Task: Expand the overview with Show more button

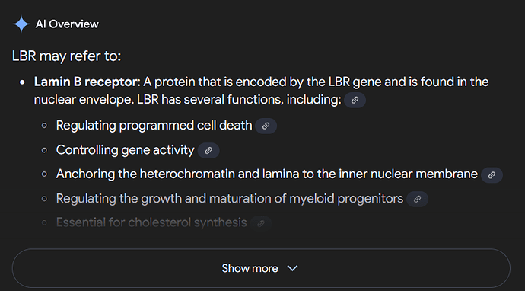Action: 261,268
